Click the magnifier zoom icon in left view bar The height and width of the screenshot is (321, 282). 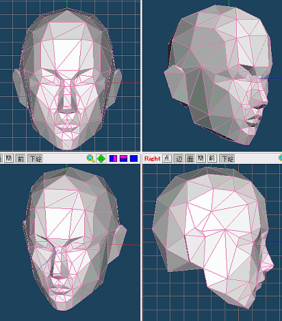tap(90, 158)
